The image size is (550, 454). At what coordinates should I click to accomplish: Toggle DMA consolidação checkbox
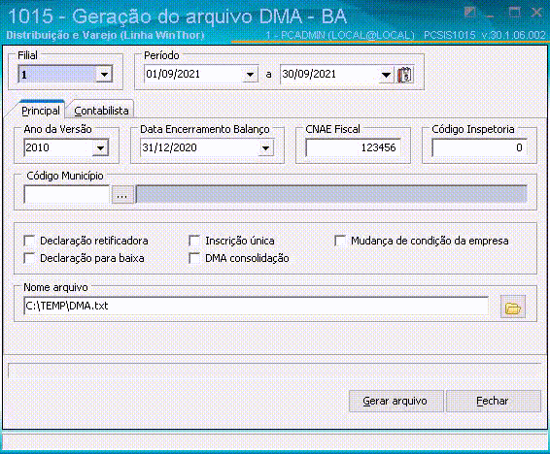194,258
